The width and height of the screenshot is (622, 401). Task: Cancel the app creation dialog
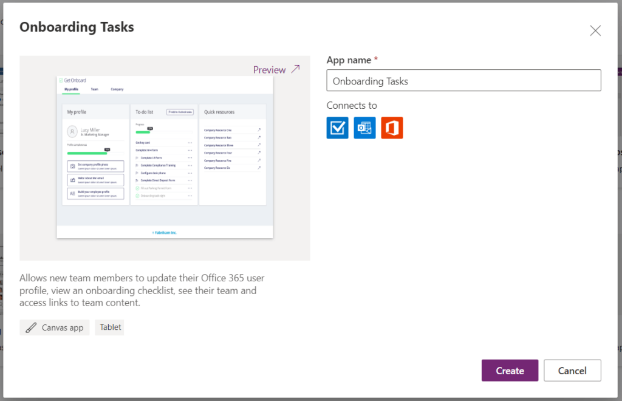572,371
